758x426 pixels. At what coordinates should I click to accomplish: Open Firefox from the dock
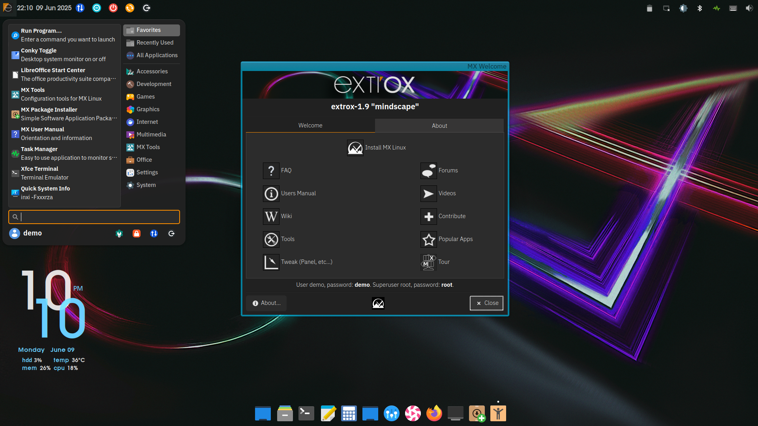click(434, 413)
